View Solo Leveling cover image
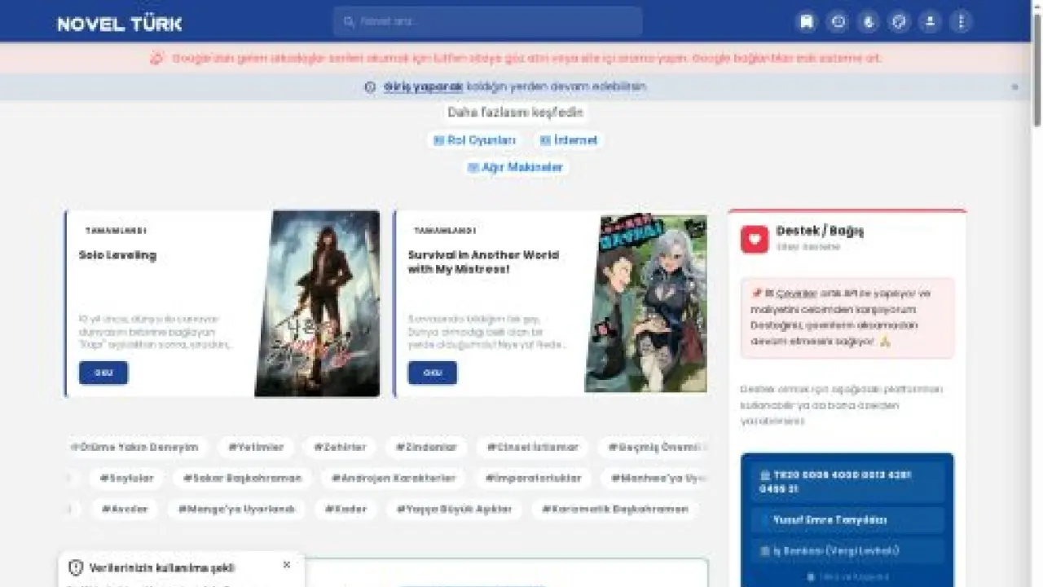Image resolution: width=1043 pixels, height=587 pixels. tap(317, 303)
